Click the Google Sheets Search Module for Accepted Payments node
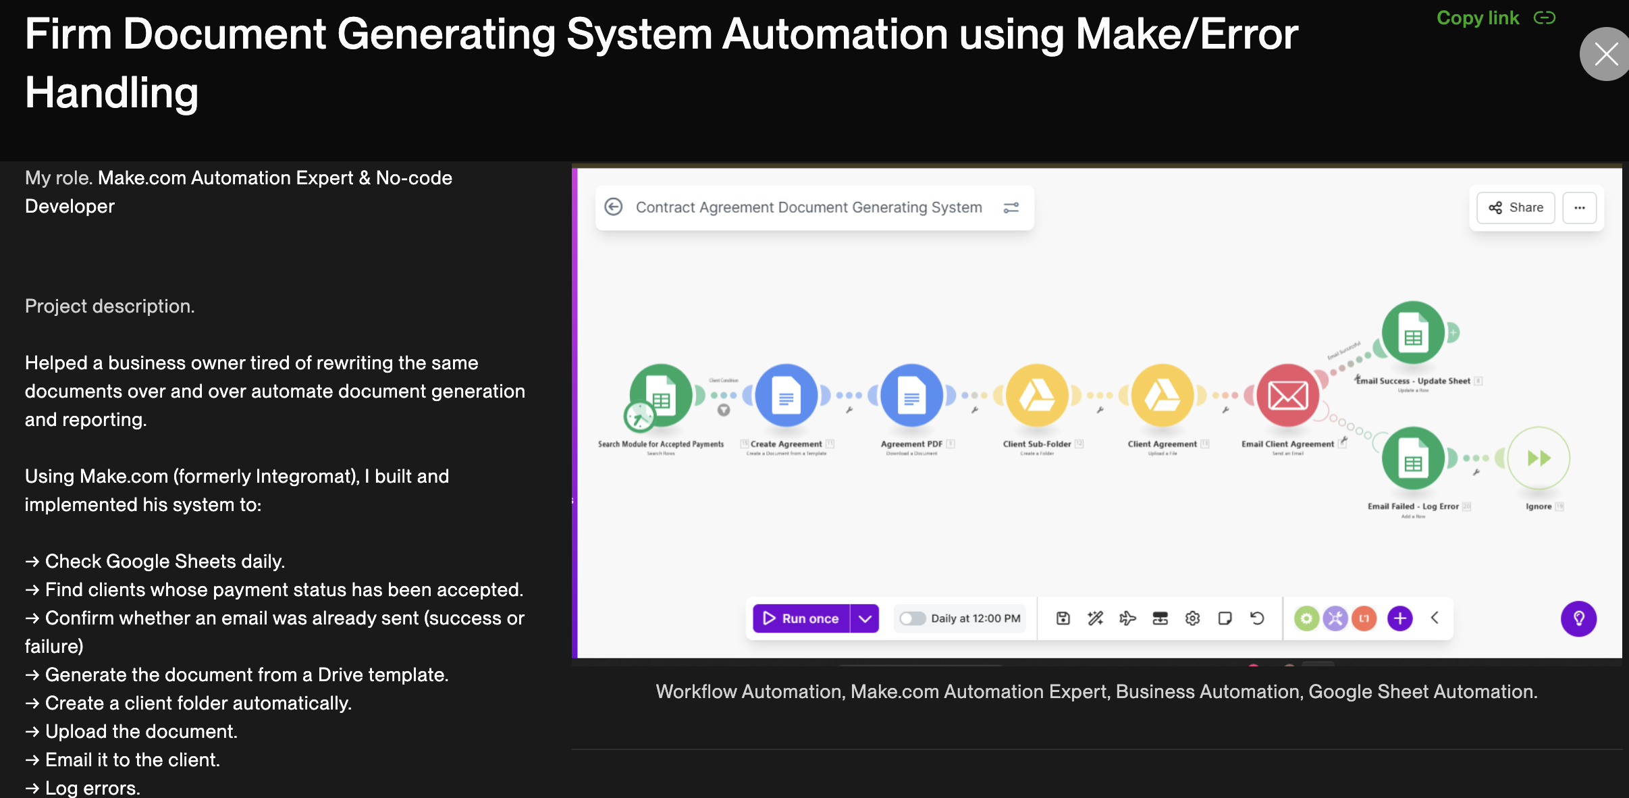 click(662, 395)
